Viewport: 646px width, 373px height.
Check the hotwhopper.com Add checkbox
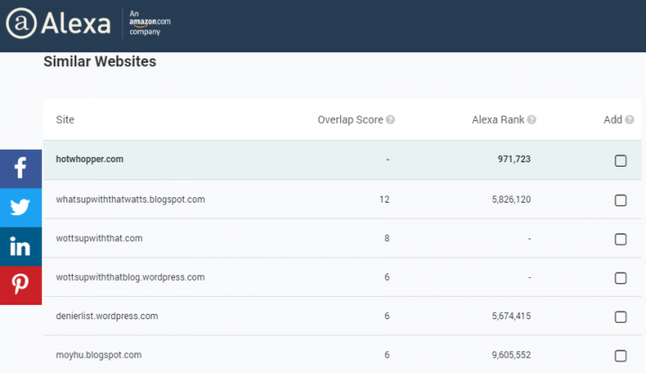[x=620, y=160]
